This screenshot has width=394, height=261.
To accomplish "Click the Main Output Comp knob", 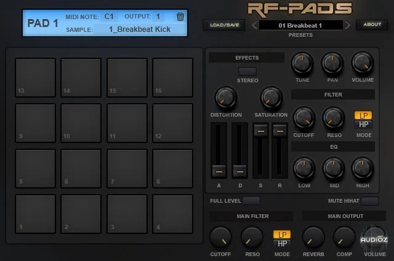I will click(344, 238).
